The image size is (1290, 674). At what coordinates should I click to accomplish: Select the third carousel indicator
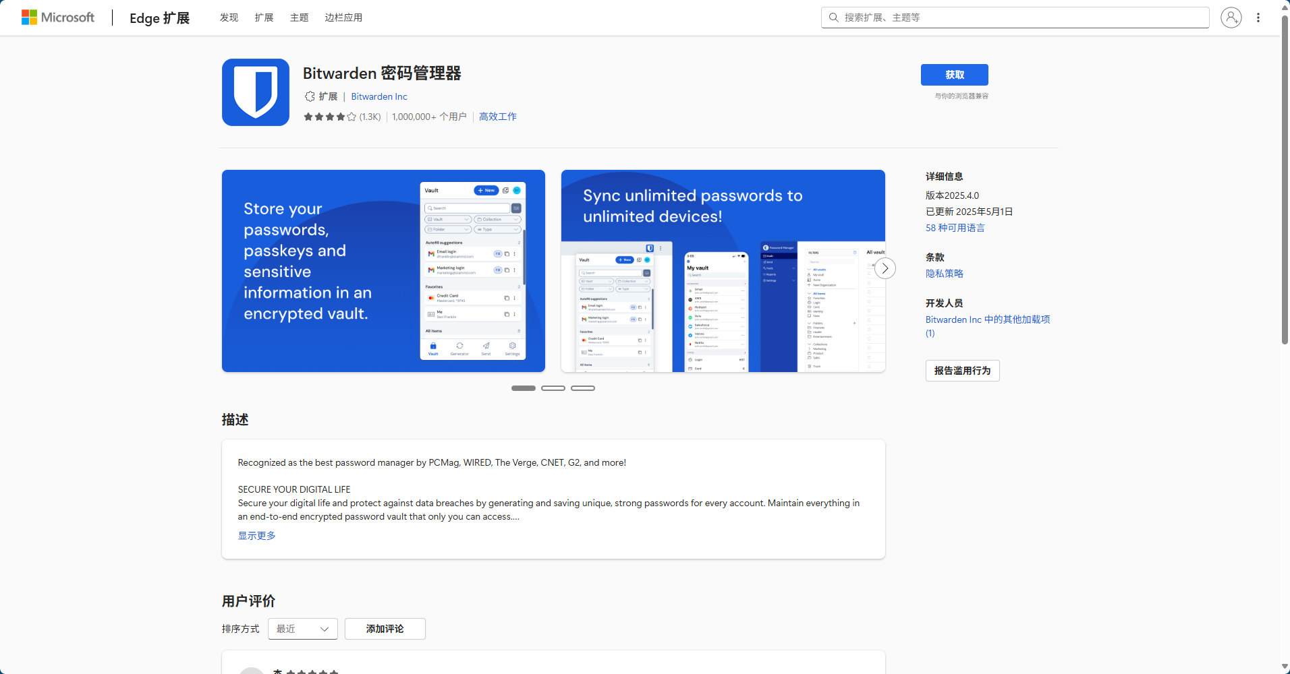(582, 388)
